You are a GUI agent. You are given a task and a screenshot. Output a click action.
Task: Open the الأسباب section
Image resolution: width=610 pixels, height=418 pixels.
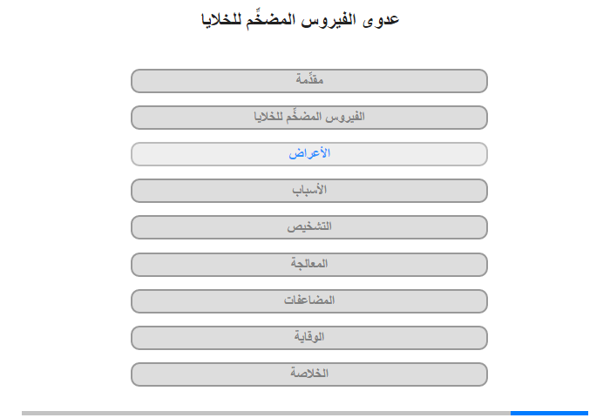point(308,191)
